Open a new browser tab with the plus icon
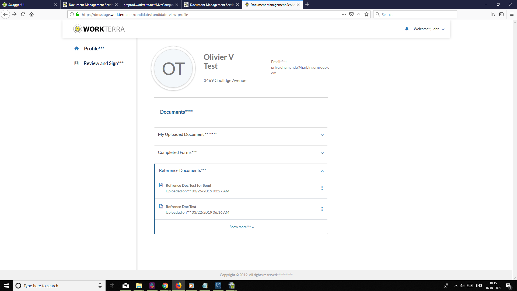 coord(307,4)
